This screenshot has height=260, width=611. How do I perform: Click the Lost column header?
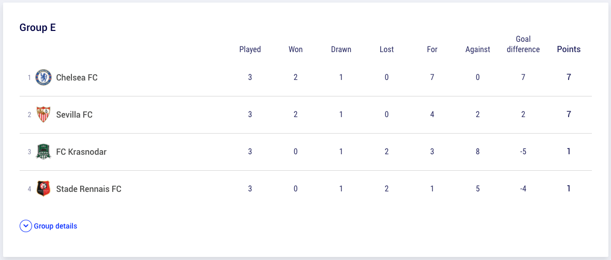pyautogui.click(x=386, y=50)
